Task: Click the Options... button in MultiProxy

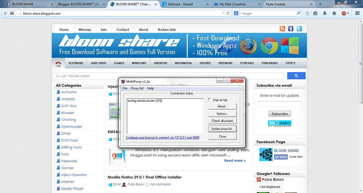Action: click(x=222, y=114)
